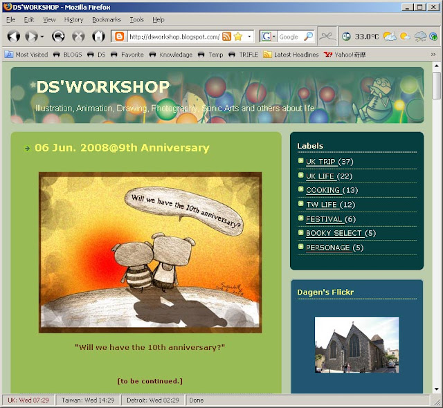Click the scissors-like toolbar icon
Viewport: 443px width, 408px height.
[327, 36]
